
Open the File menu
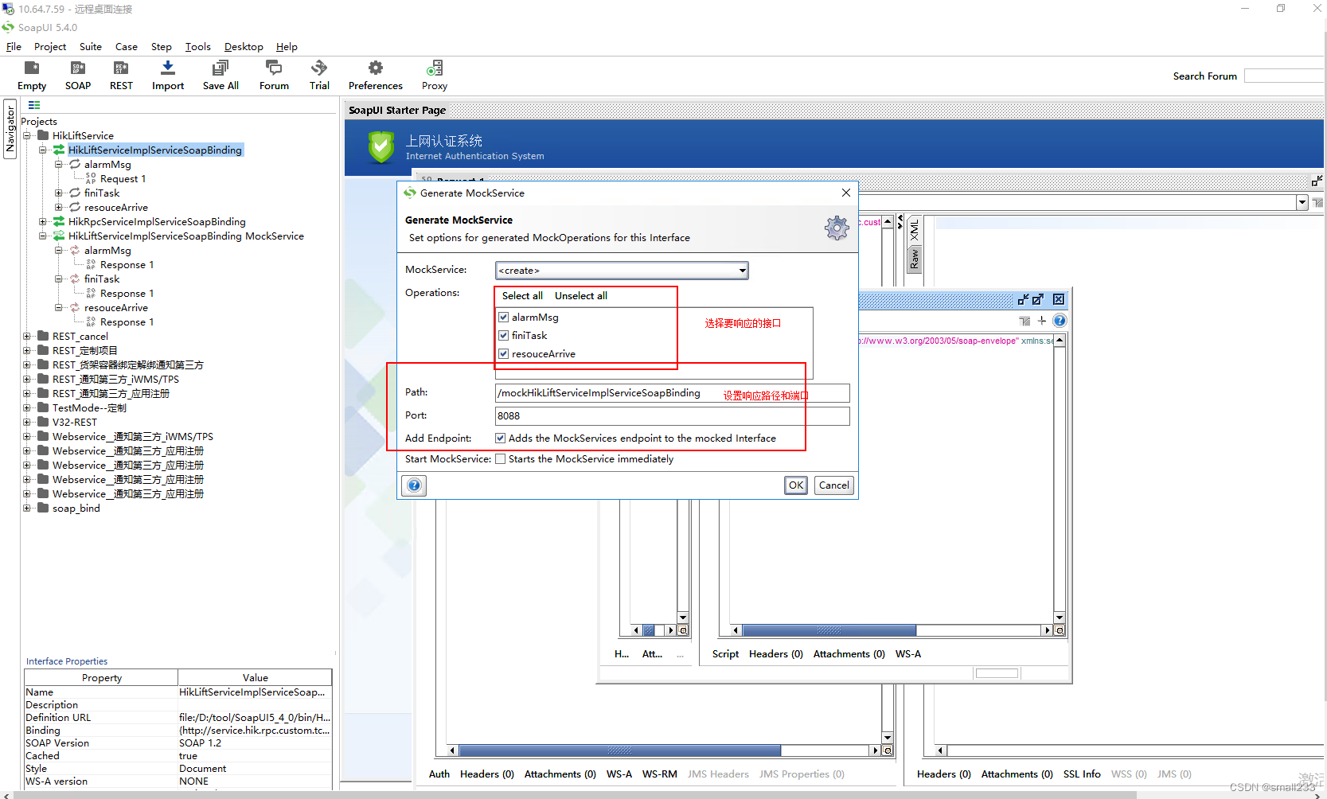(x=14, y=47)
